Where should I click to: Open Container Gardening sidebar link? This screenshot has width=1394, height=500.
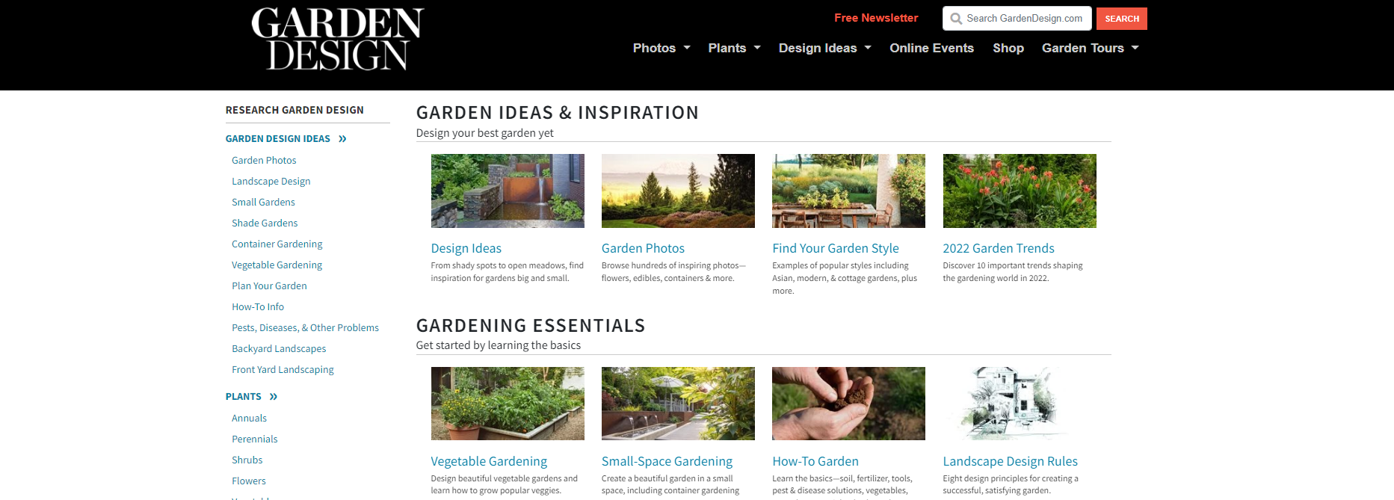click(277, 244)
